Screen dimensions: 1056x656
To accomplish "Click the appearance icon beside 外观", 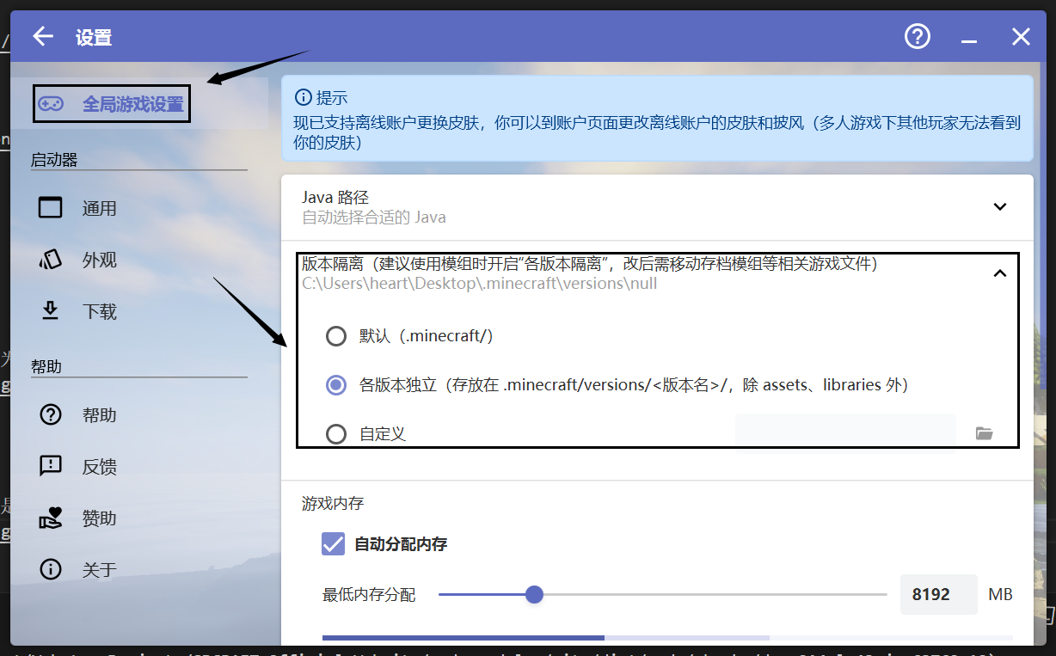I will pos(51,260).
